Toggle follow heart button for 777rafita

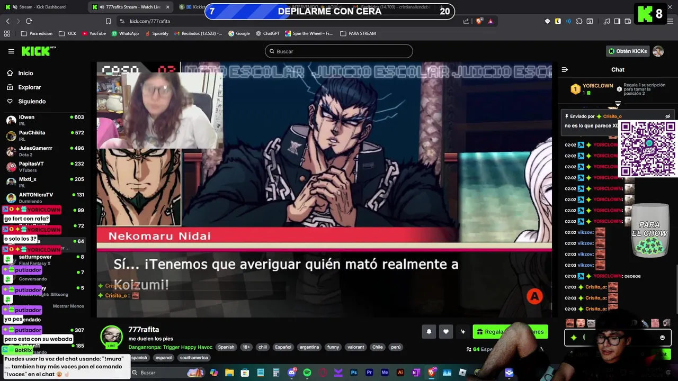pos(446,332)
